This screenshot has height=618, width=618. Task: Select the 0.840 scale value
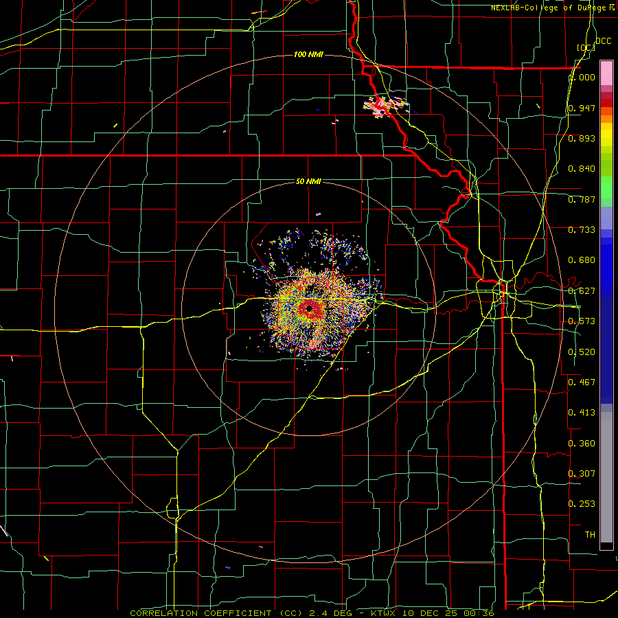pos(582,169)
